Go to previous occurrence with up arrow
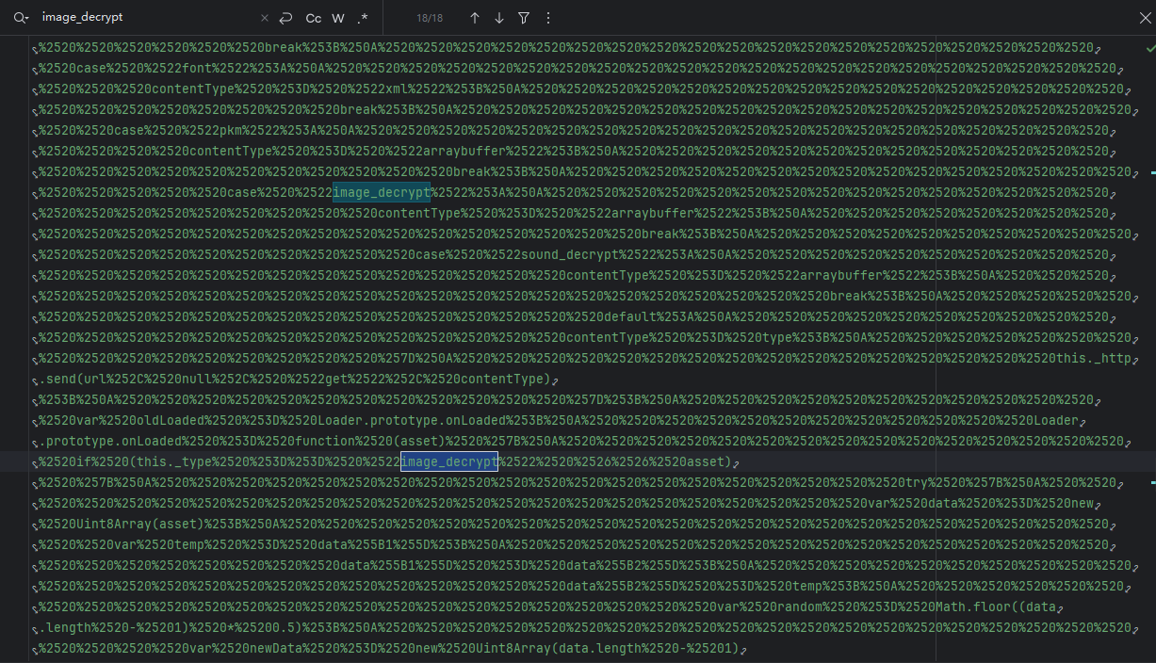1156x663 pixels. [475, 18]
